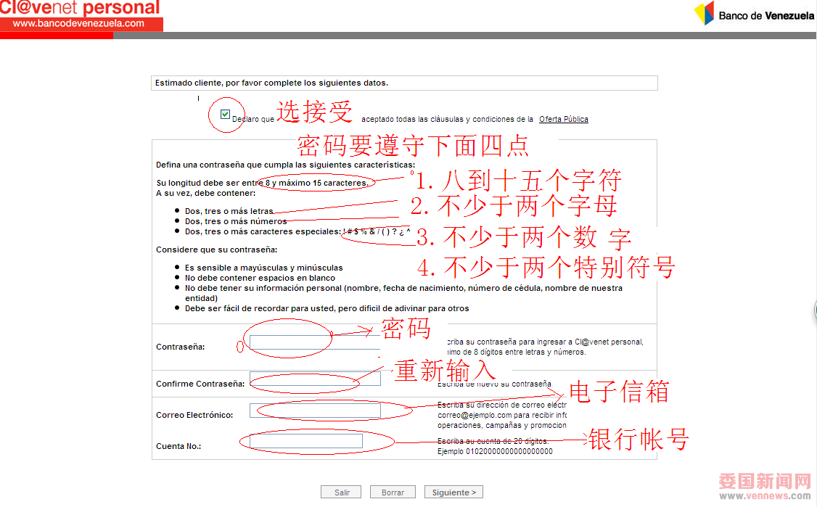Image resolution: width=817 pixels, height=507 pixels.
Task: Proceed with the Siguiente > button
Action: click(x=453, y=492)
